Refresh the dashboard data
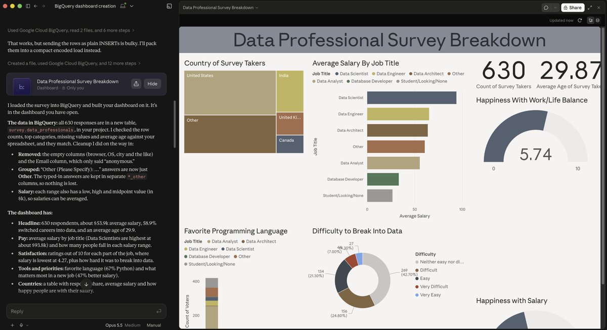The height and width of the screenshot is (330, 607). [580, 20]
